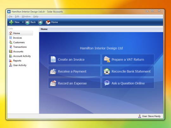Open the Help menu

click(36, 16)
